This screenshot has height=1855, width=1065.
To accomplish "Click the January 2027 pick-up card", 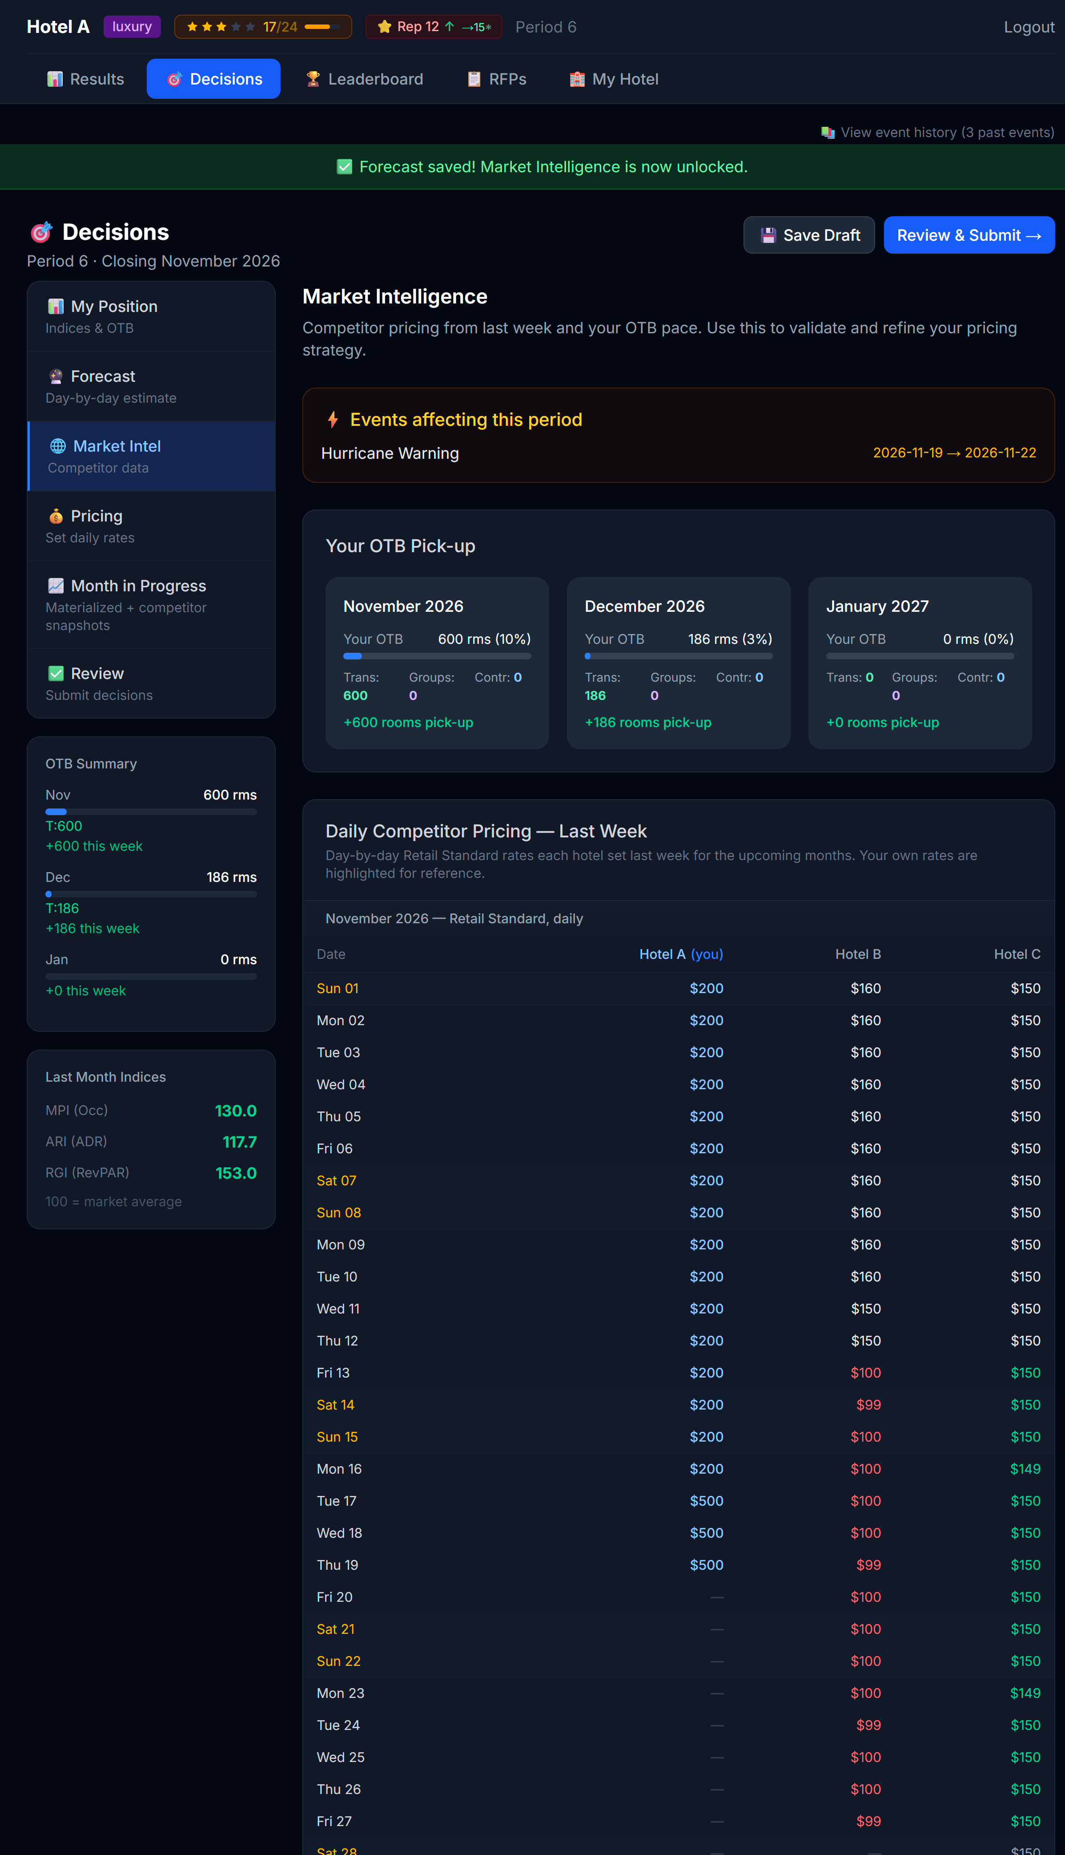I will [920, 663].
